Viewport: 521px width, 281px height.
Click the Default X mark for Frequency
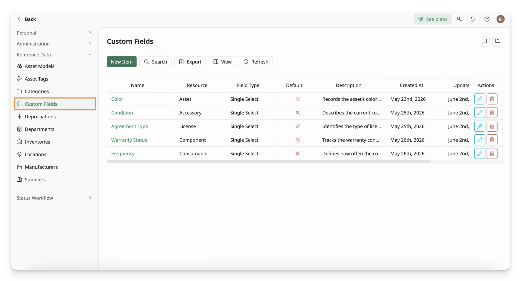297,153
